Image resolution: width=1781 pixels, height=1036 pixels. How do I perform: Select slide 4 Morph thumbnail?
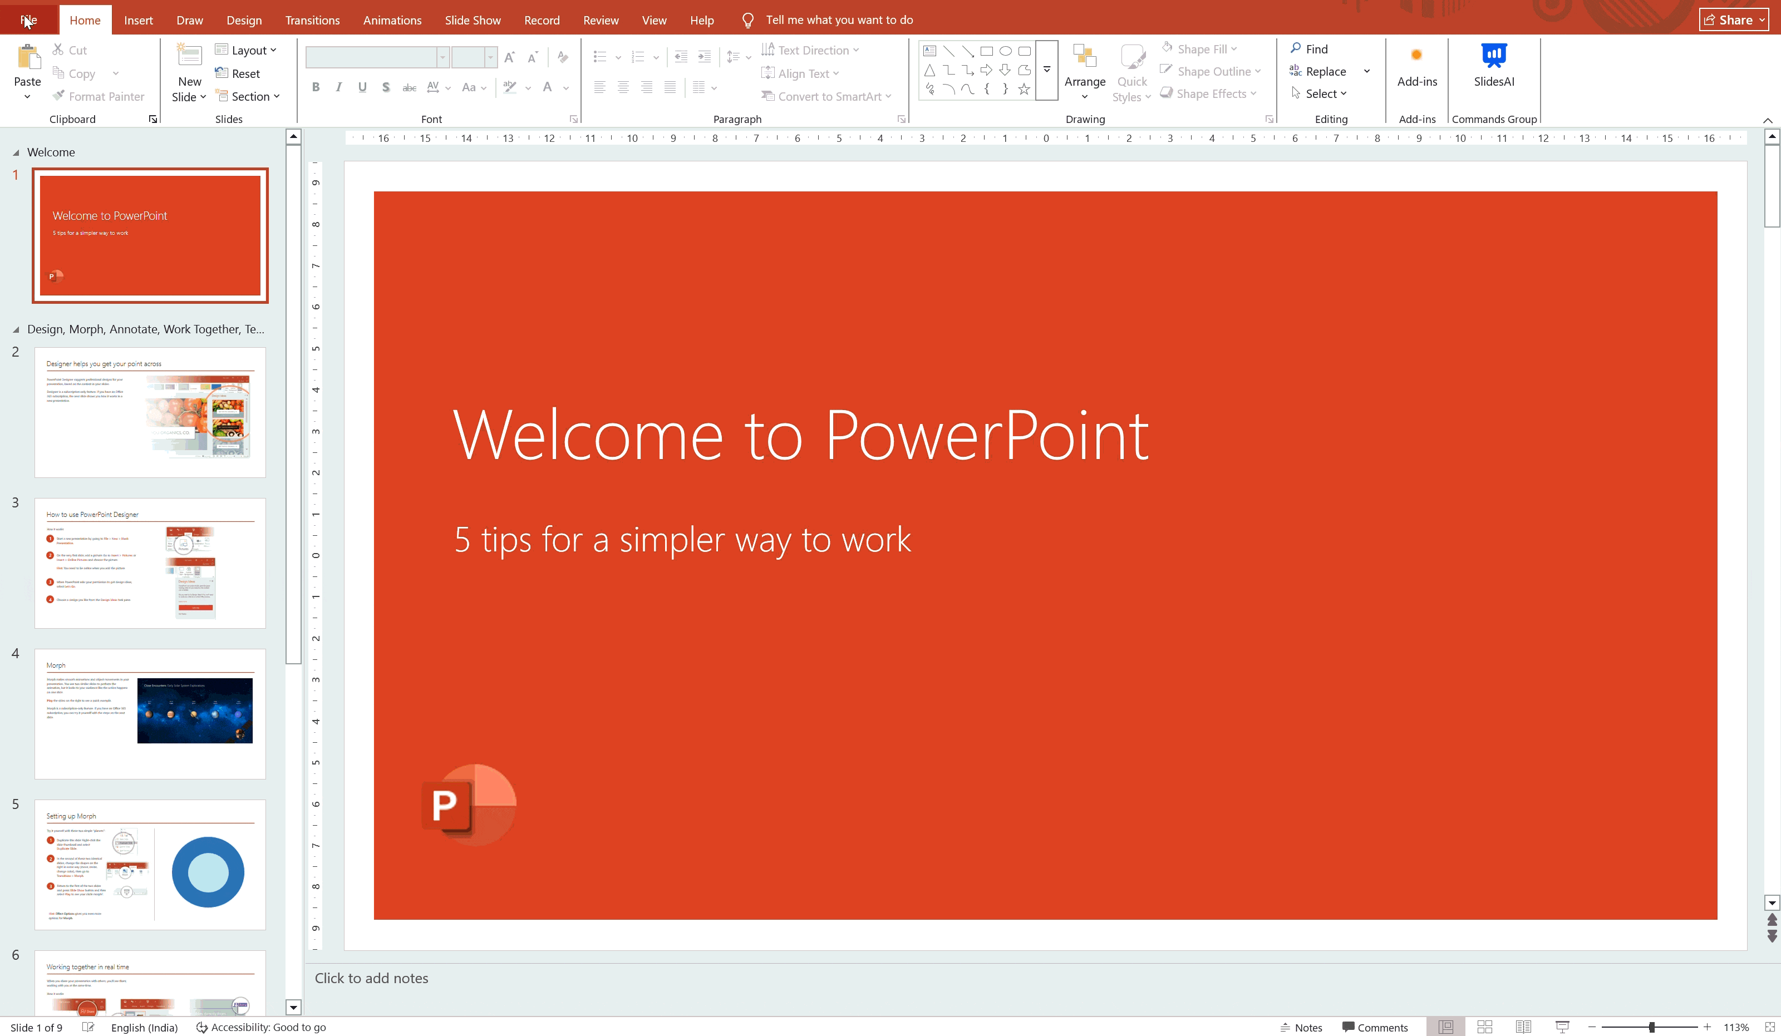150,714
